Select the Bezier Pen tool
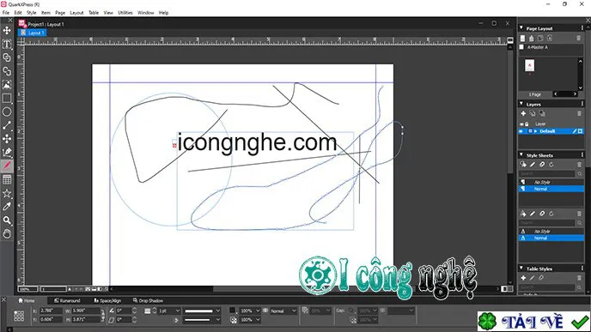Viewport: 591px width, 332px height. pos(7,153)
